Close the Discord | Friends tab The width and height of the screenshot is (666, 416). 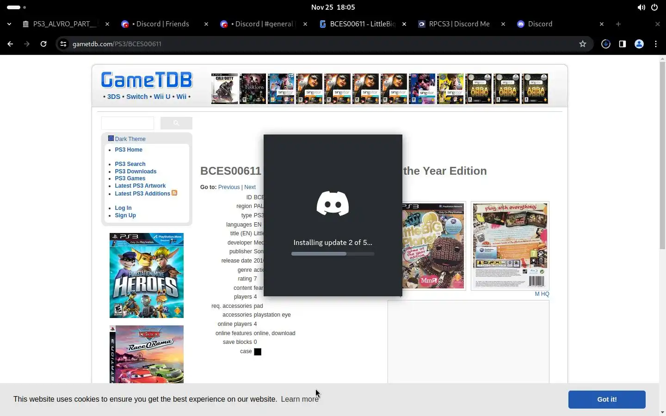(x=206, y=24)
